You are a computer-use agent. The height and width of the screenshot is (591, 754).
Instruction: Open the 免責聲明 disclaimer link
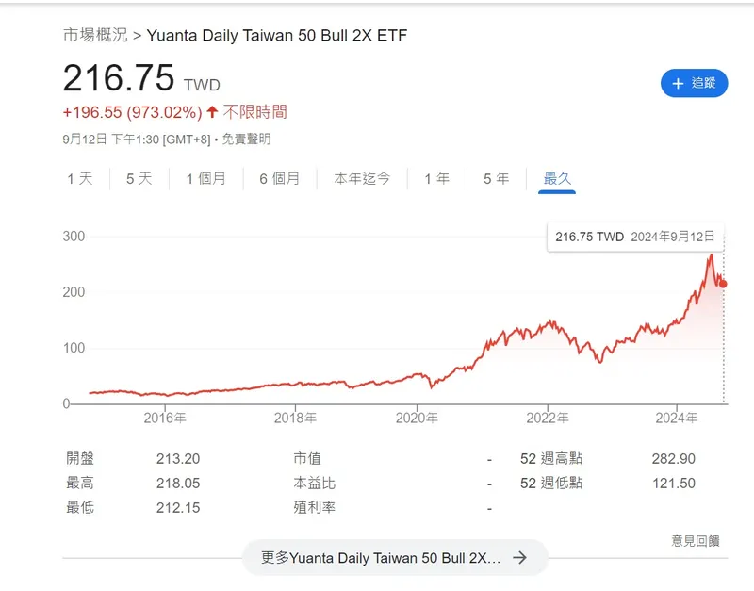pyautogui.click(x=247, y=139)
